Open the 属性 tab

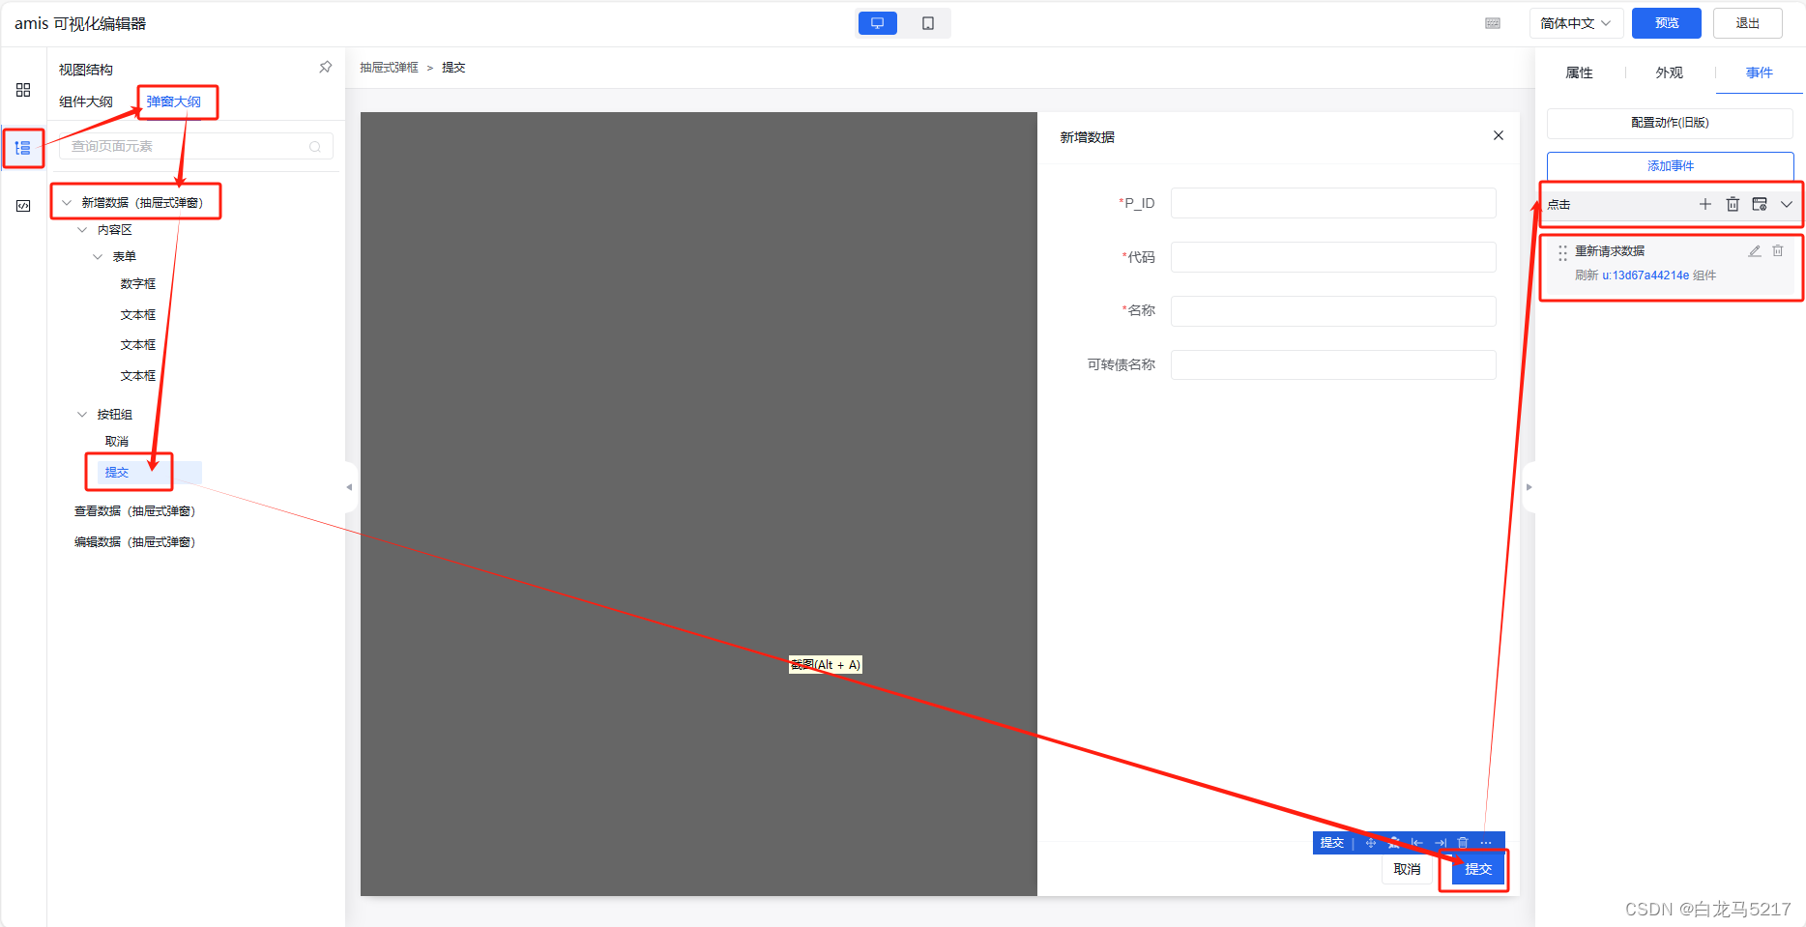(1579, 72)
